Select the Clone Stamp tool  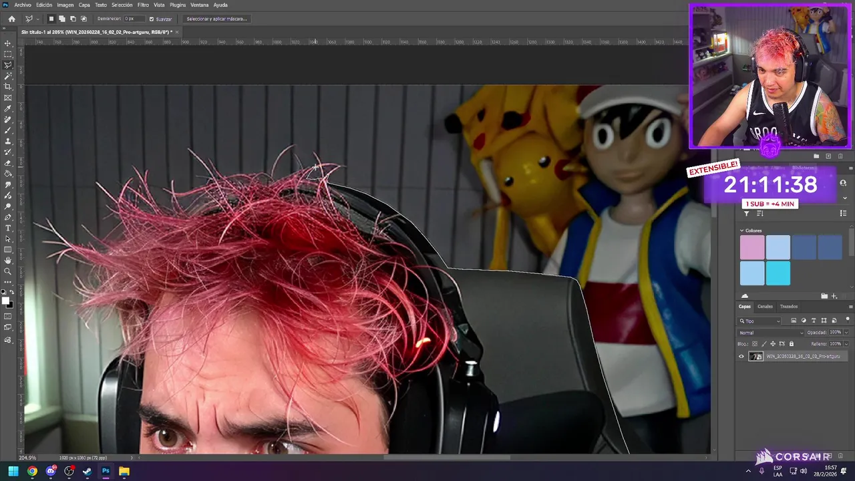tap(8, 142)
